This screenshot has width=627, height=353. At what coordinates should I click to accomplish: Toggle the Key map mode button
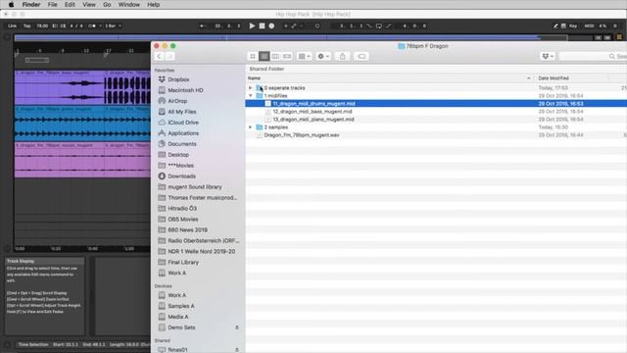(x=573, y=25)
